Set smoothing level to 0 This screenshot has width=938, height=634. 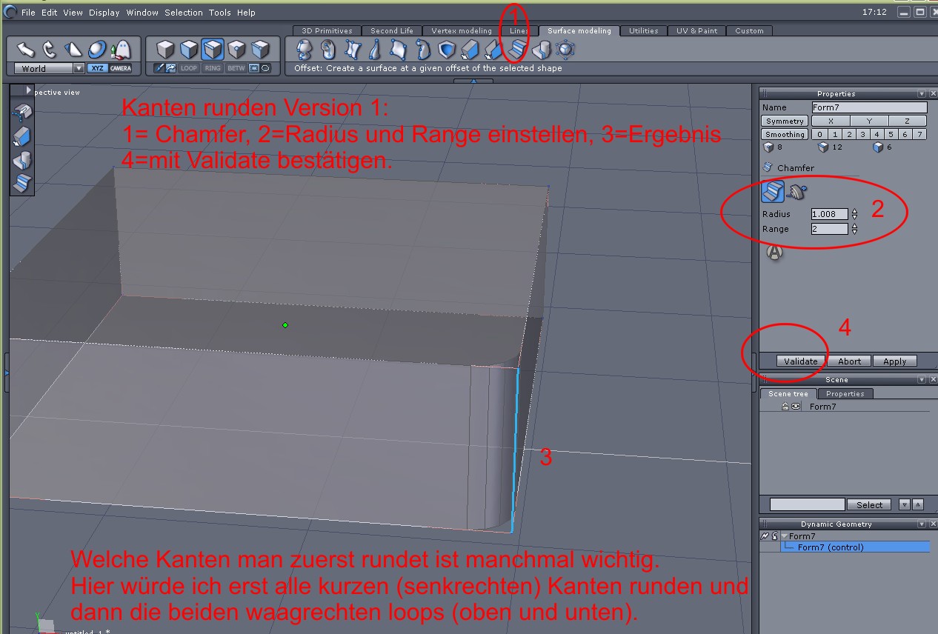pos(819,134)
